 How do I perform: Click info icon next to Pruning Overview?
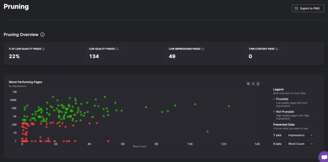[x=43, y=35]
